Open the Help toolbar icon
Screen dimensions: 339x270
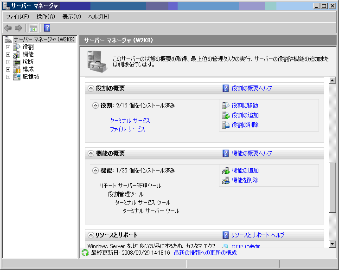point(47,28)
